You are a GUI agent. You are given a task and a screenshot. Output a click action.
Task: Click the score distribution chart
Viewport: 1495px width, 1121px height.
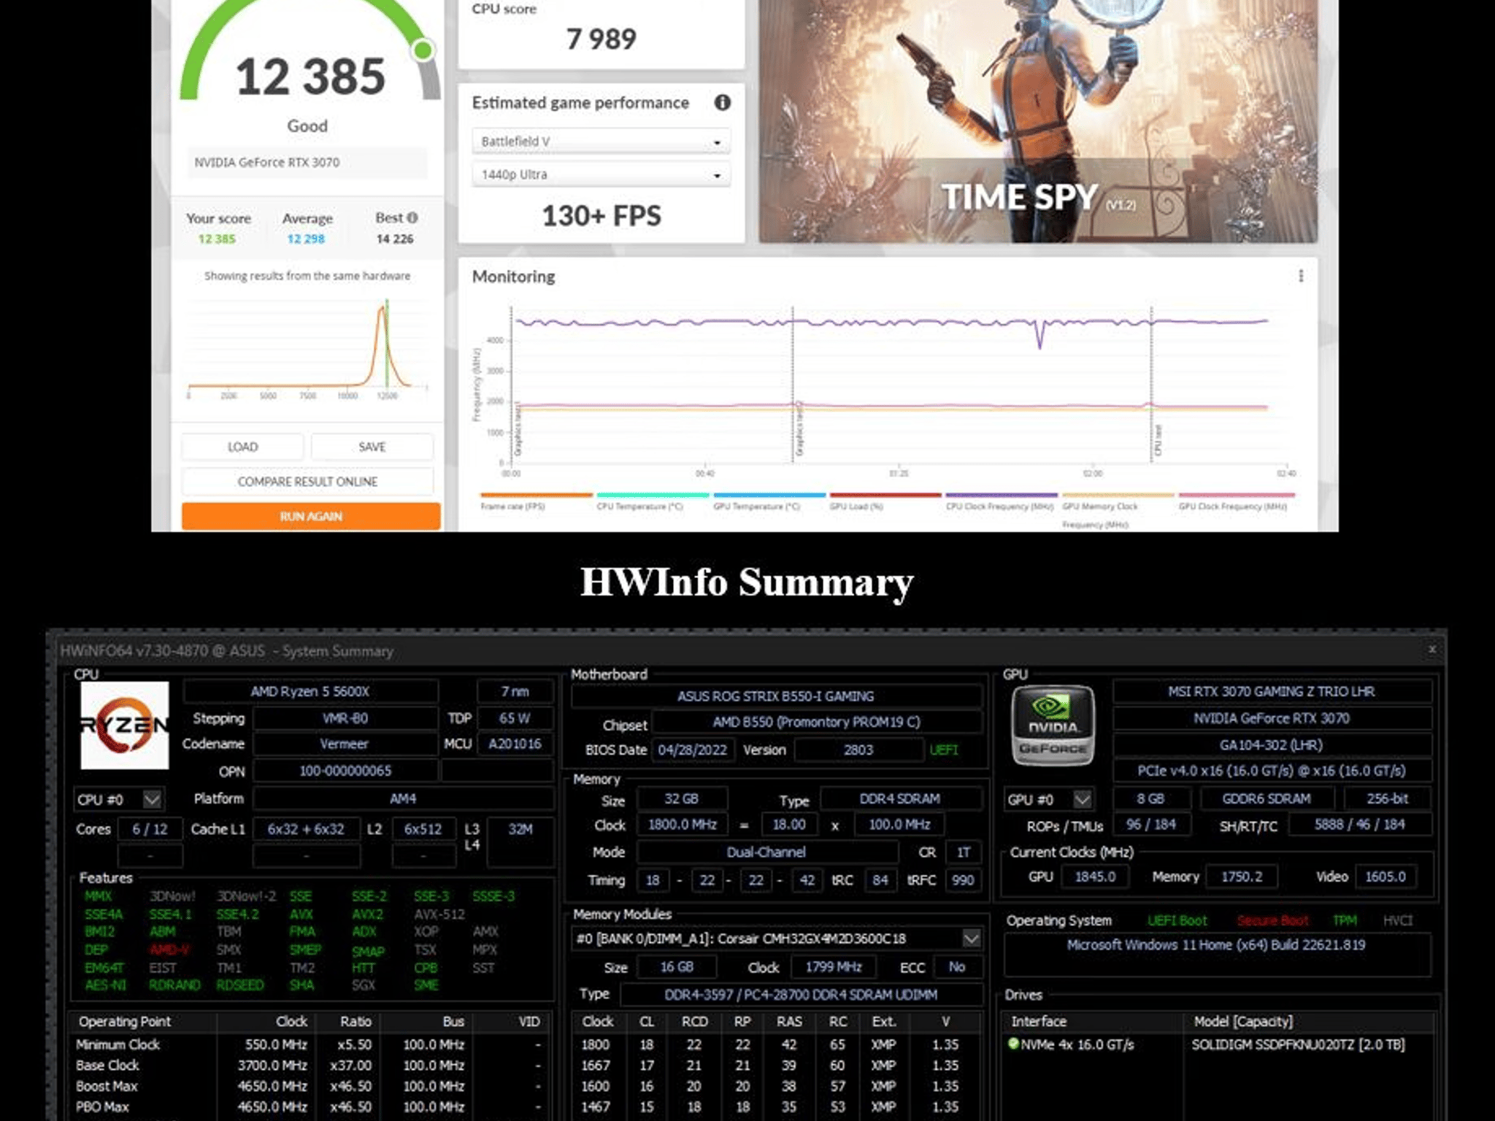[307, 350]
